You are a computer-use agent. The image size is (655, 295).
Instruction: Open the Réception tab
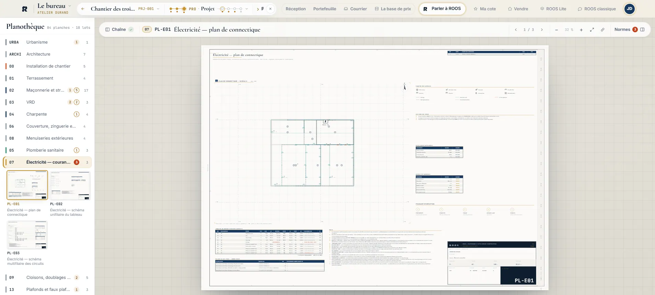pos(296,9)
